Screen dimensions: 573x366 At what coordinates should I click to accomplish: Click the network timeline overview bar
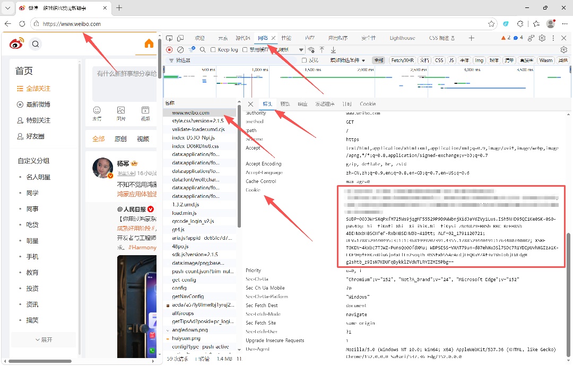[367, 82]
